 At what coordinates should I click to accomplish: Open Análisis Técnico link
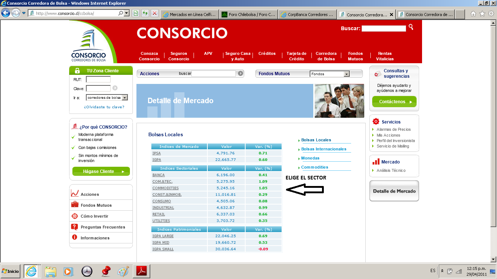[x=391, y=170]
